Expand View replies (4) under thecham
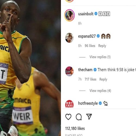Viewport: 136px width, 136px height. click(100, 91)
